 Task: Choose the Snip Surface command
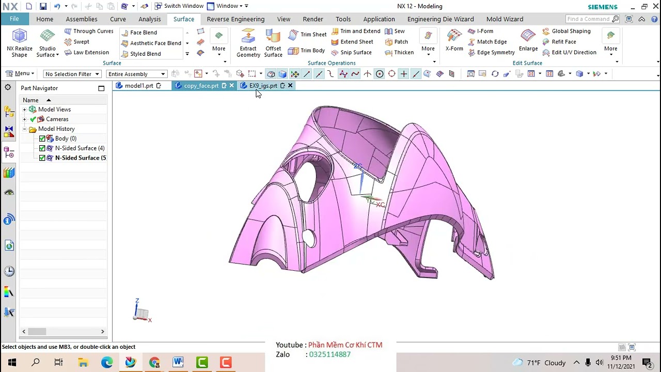tap(352, 52)
